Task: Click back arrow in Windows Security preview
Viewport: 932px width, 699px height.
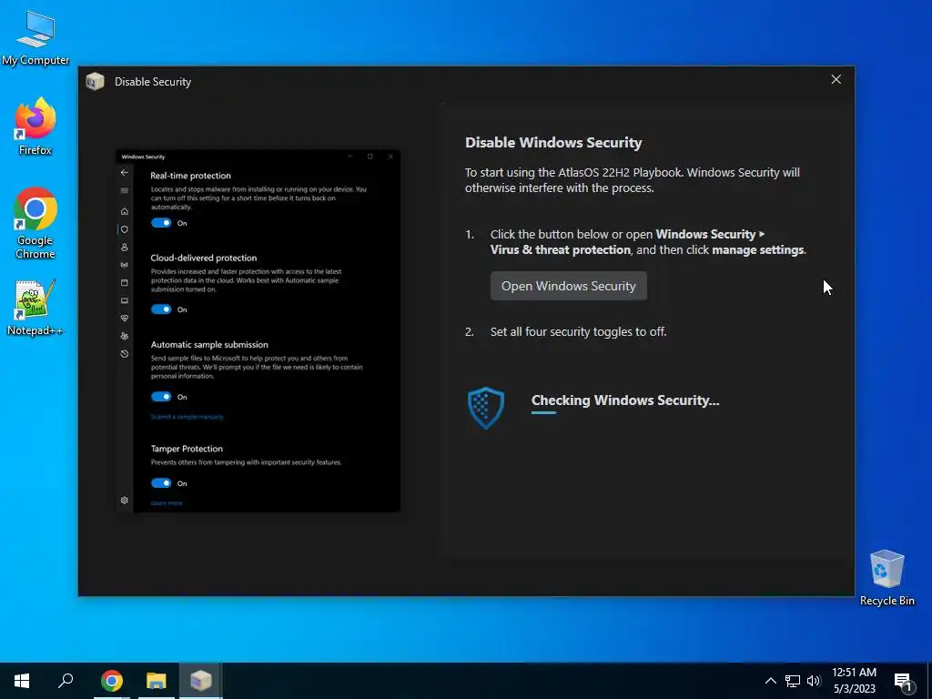Action: (x=124, y=172)
